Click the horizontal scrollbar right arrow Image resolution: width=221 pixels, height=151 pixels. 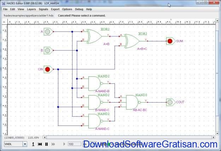point(213,137)
